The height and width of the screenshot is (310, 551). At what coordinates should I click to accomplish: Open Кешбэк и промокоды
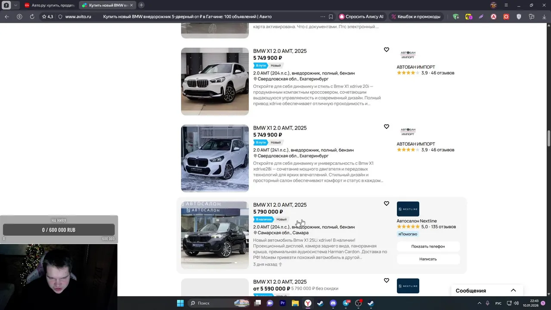point(416,16)
